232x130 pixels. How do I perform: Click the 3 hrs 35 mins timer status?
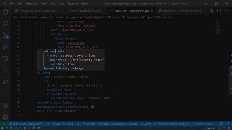click(202, 124)
